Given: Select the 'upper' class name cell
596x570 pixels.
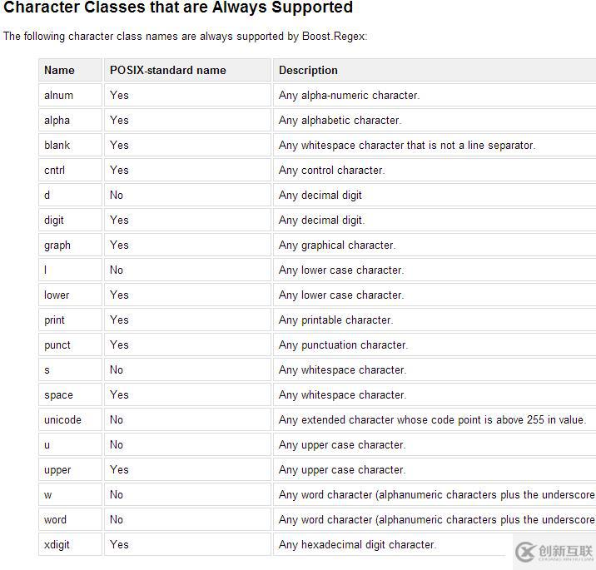Looking at the screenshot, I should 70,470.
